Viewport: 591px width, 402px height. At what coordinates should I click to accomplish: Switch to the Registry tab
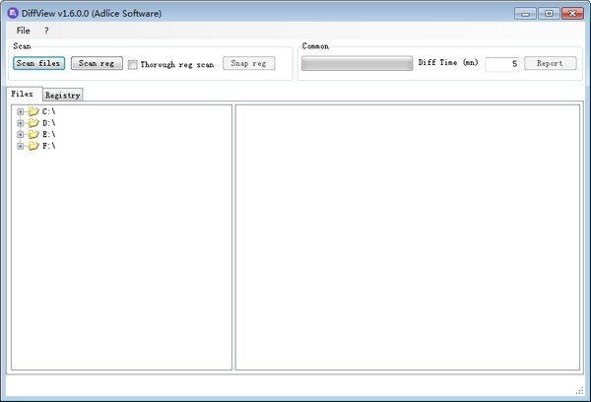tap(63, 96)
